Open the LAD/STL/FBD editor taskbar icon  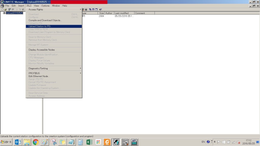coord(125,142)
